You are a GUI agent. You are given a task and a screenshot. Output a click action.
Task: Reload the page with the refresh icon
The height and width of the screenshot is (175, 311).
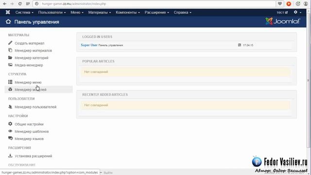coord(20,4)
